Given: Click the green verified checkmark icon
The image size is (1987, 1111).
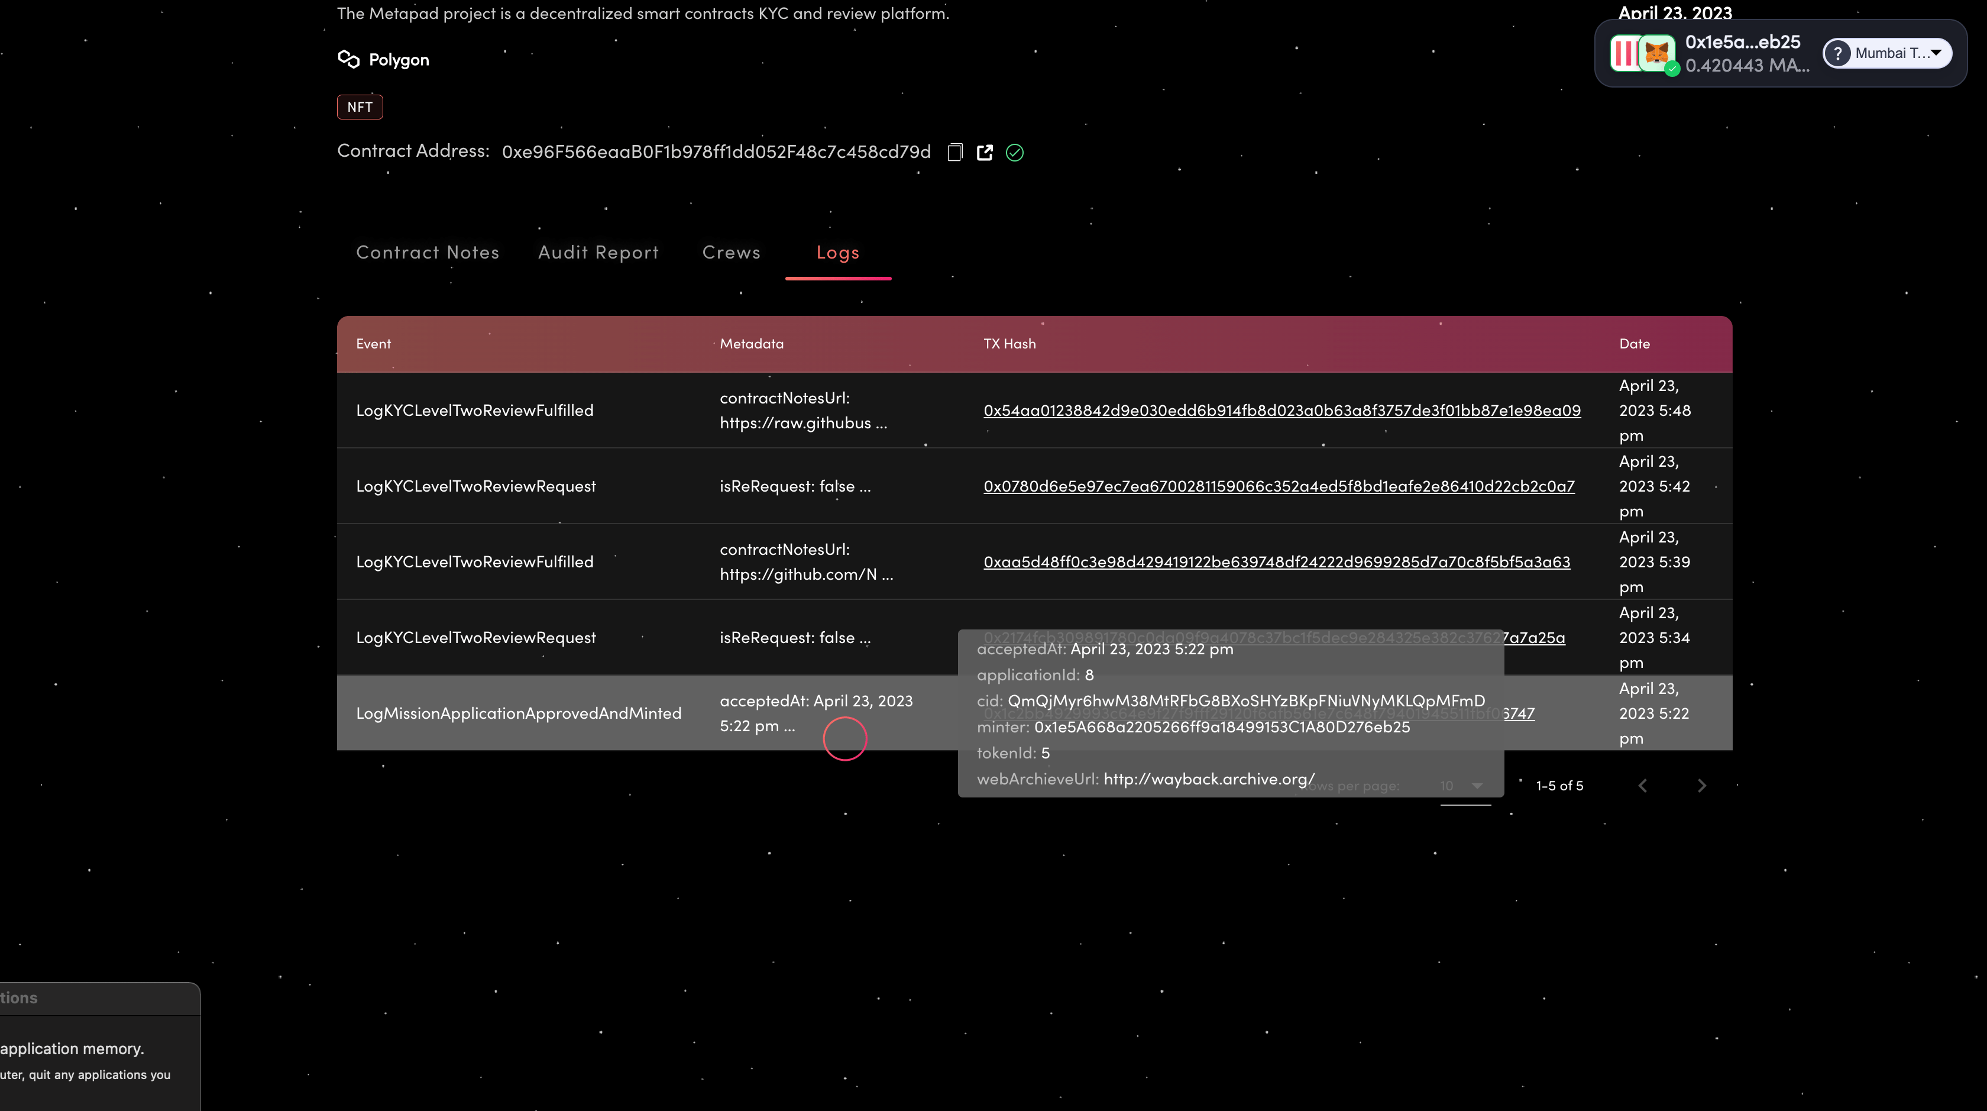Looking at the screenshot, I should click(x=1014, y=153).
